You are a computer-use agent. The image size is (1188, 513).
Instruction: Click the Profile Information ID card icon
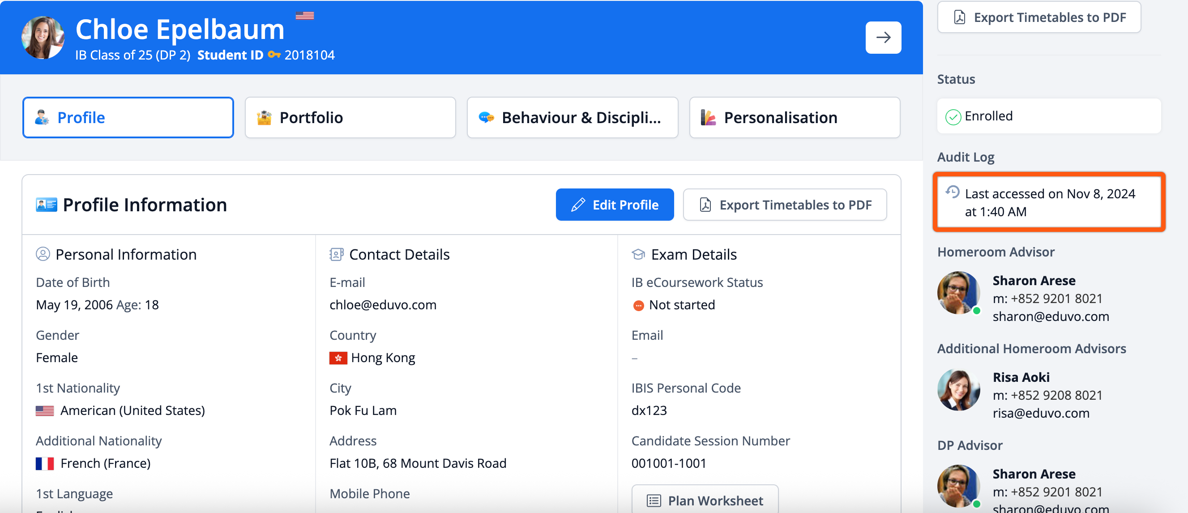[47, 205]
